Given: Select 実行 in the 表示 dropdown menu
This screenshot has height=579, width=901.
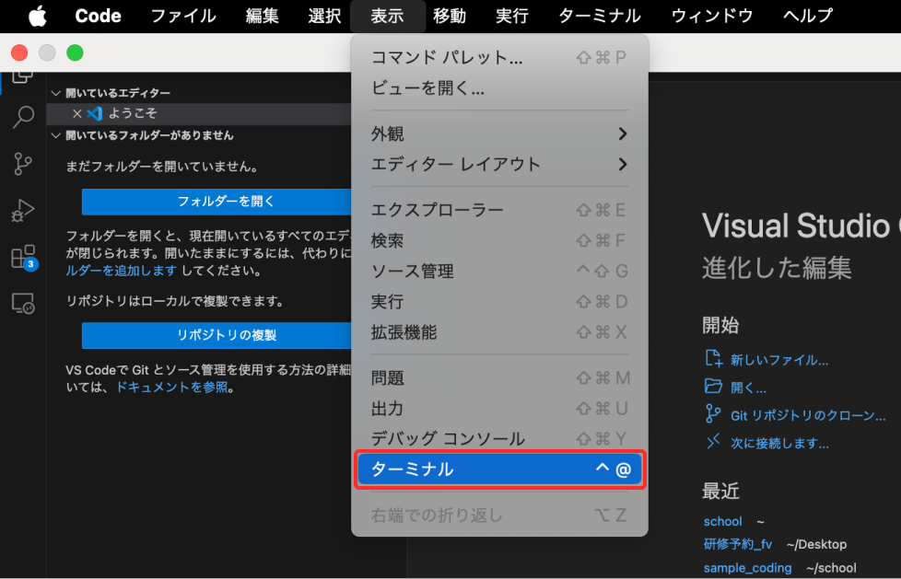Looking at the screenshot, I should click(x=499, y=302).
